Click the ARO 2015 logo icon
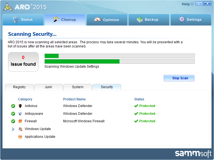 point(9,7)
